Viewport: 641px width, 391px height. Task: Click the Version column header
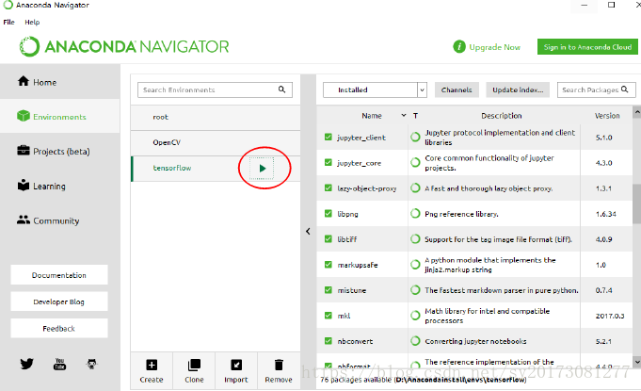pyautogui.click(x=607, y=116)
